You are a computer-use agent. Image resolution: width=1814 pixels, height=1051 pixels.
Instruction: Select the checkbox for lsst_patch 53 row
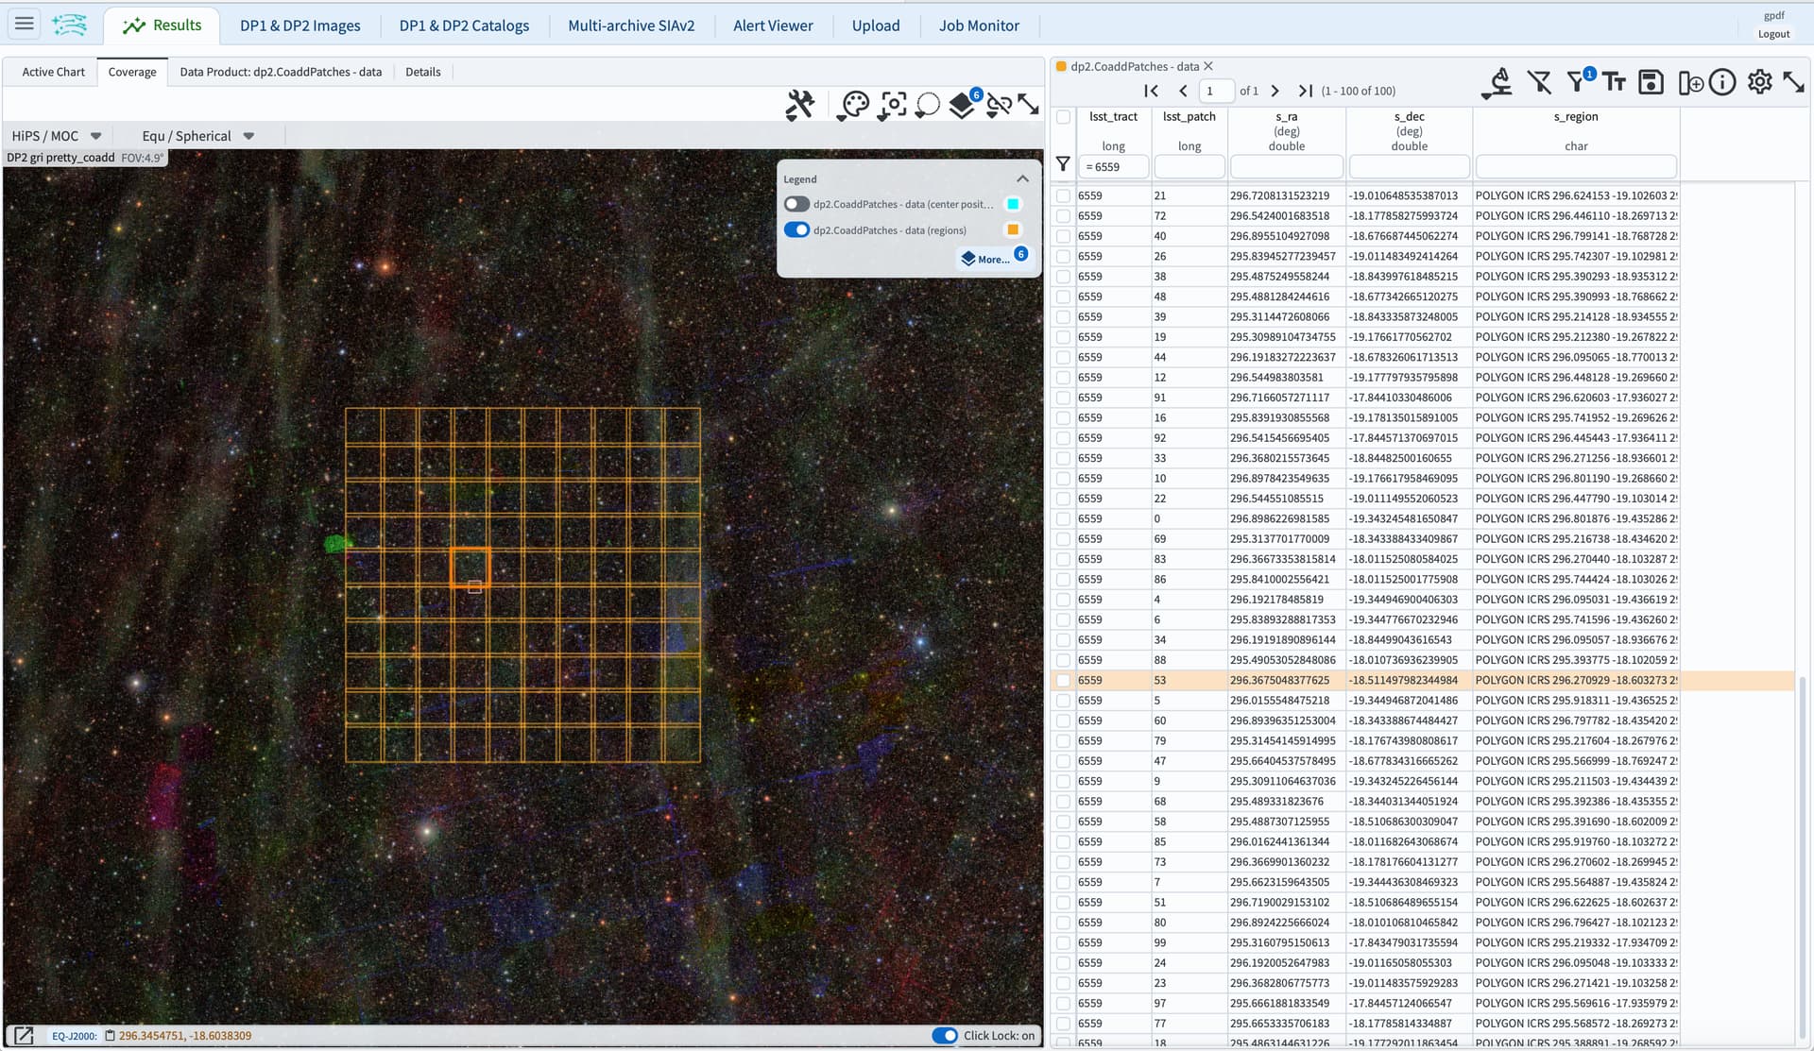pyautogui.click(x=1063, y=680)
